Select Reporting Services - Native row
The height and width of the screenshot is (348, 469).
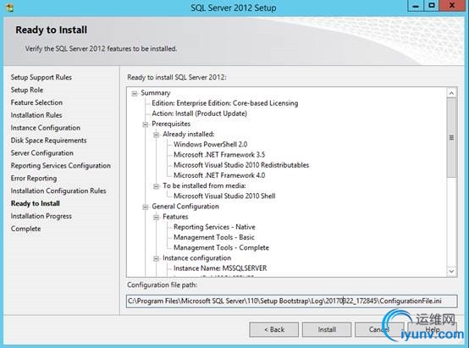coord(214,227)
